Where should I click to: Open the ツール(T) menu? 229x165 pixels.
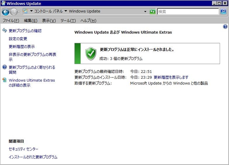point(68,21)
